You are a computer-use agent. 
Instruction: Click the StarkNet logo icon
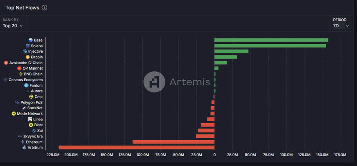click(24, 108)
